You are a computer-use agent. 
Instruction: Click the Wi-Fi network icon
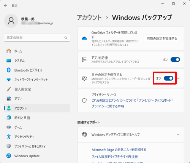click(x=9, y=80)
